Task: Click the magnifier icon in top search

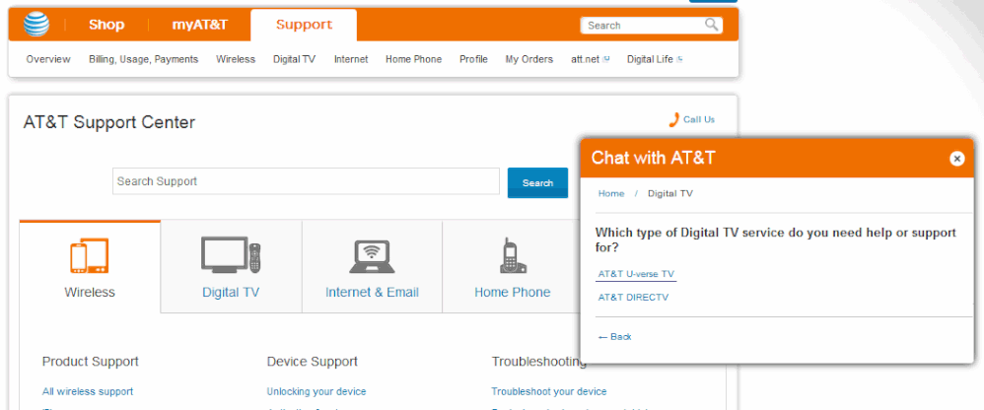Action: coord(712,25)
